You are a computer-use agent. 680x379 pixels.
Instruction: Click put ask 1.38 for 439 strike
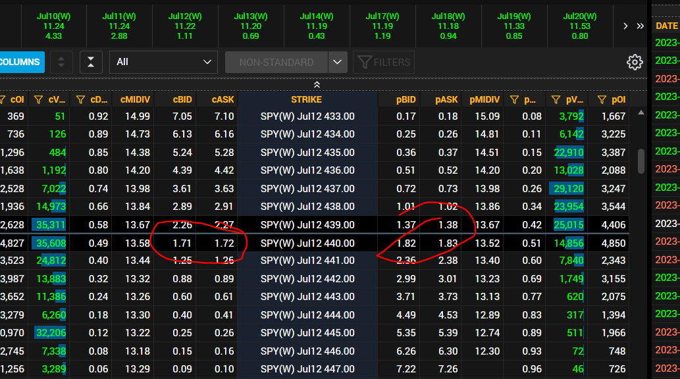click(x=448, y=225)
